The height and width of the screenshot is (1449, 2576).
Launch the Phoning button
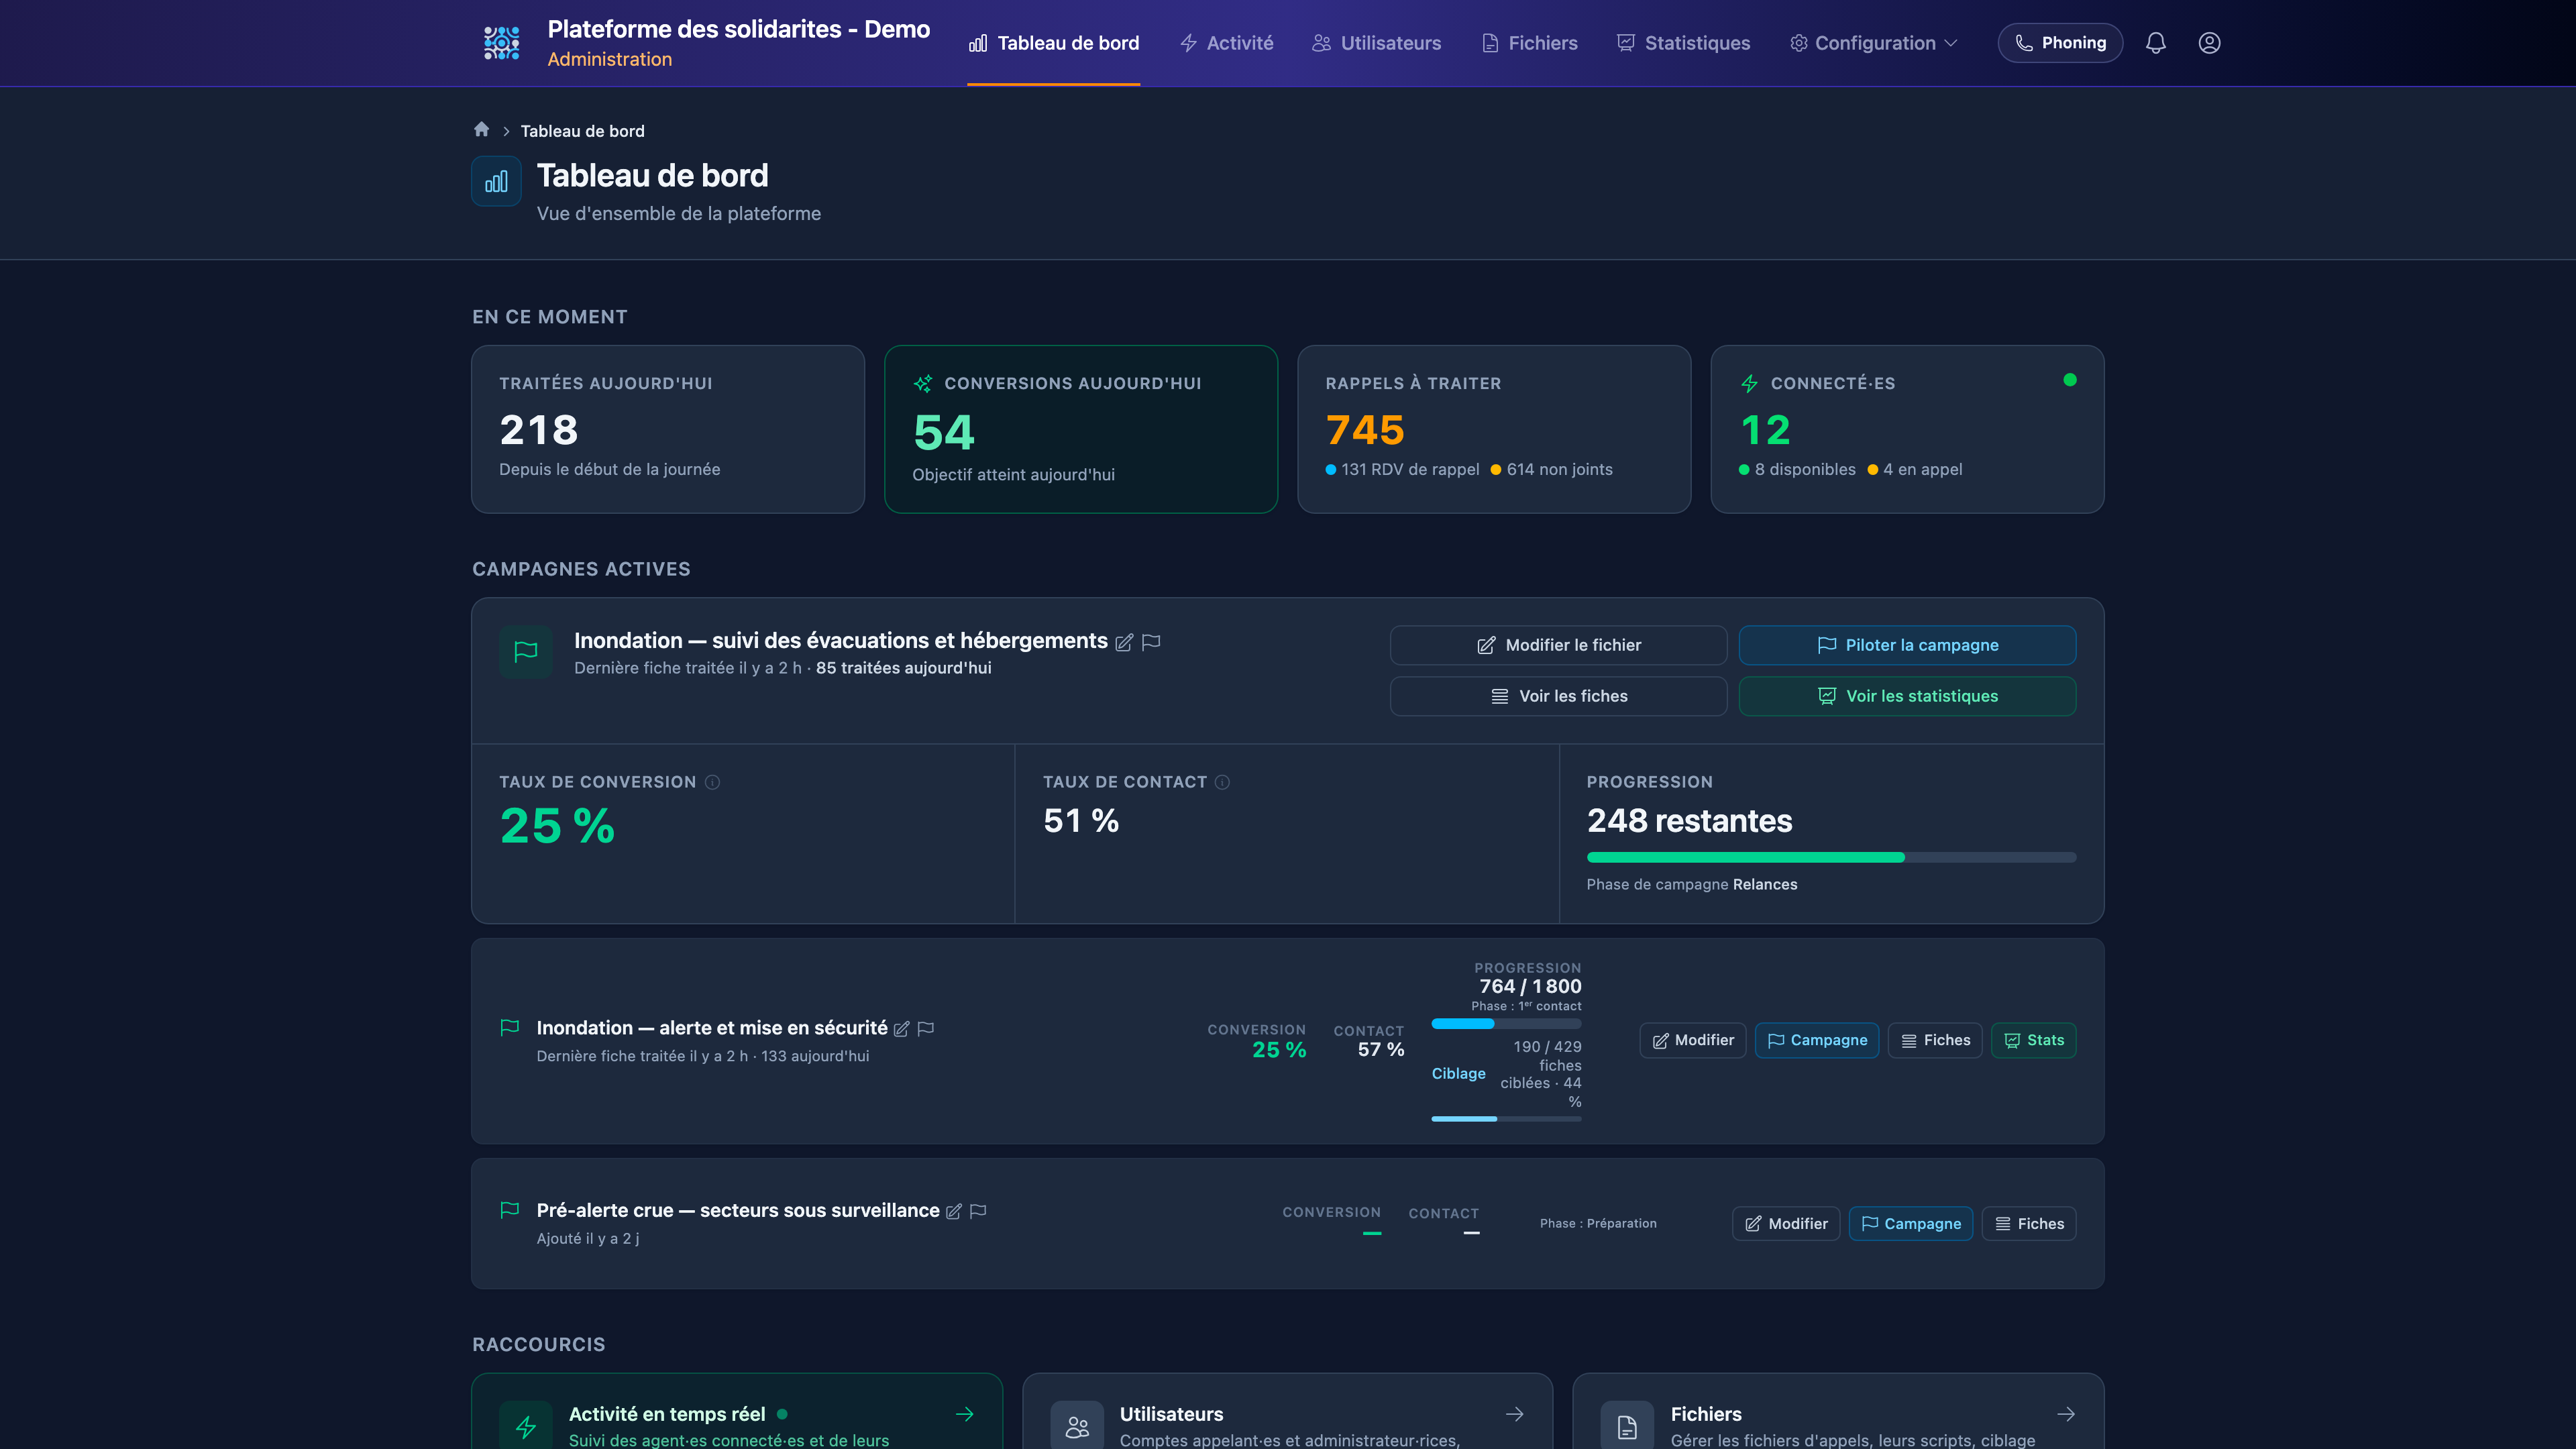(2060, 43)
